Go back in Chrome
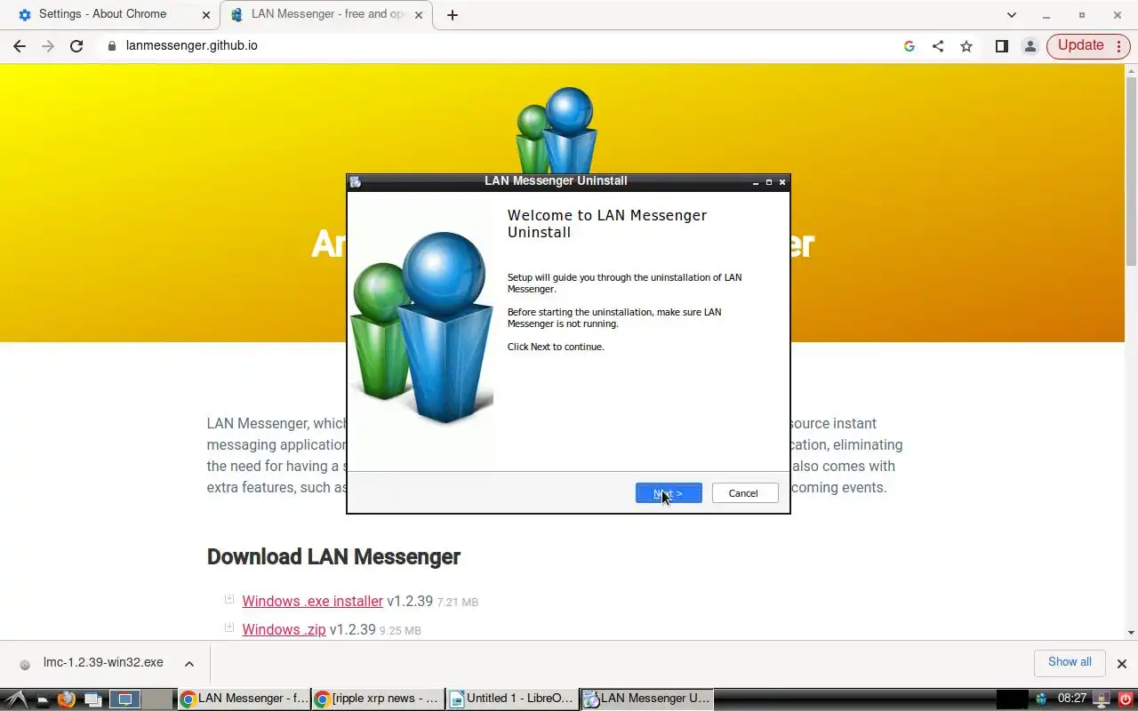 [20, 46]
